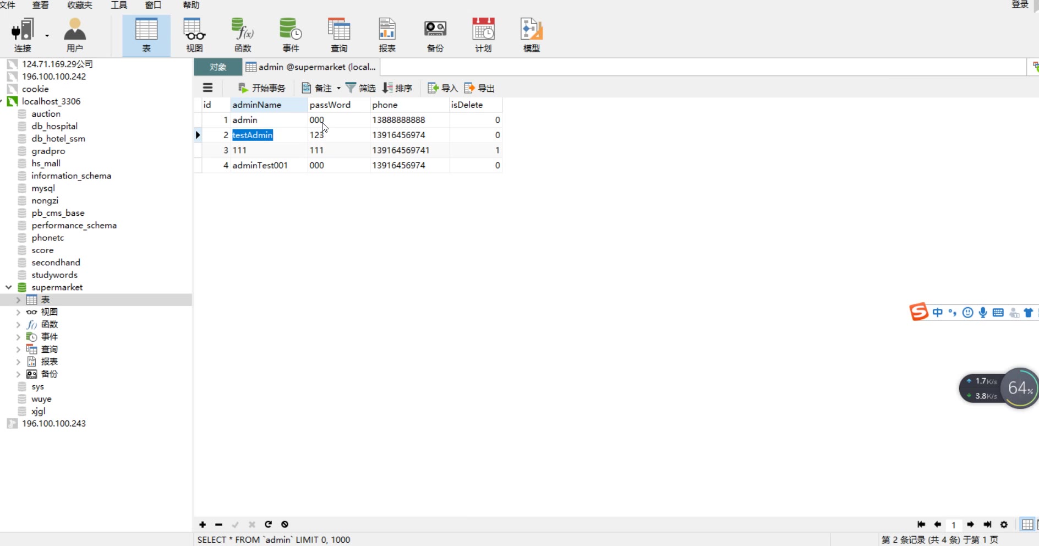Click the isDelete column header
This screenshot has width=1039, height=546.
[x=475, y=105]
